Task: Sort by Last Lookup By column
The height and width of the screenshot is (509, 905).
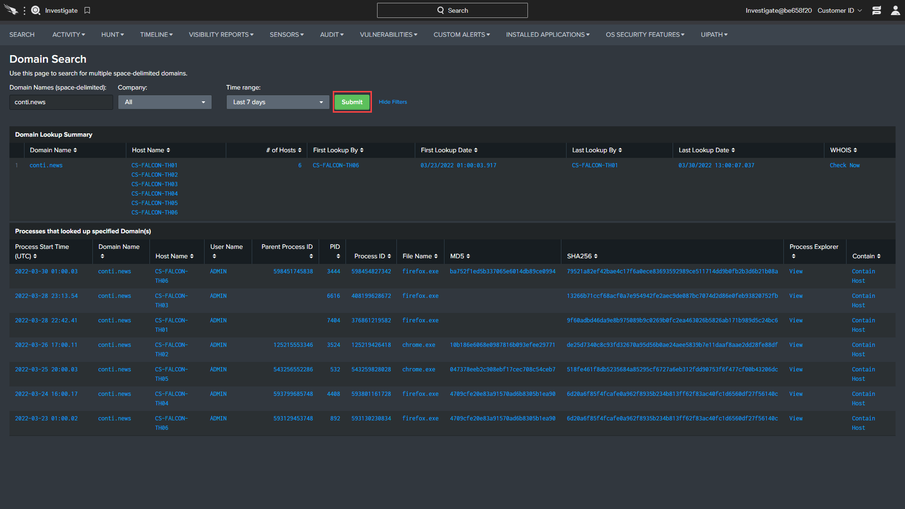Action: click(x=597, y=150)
